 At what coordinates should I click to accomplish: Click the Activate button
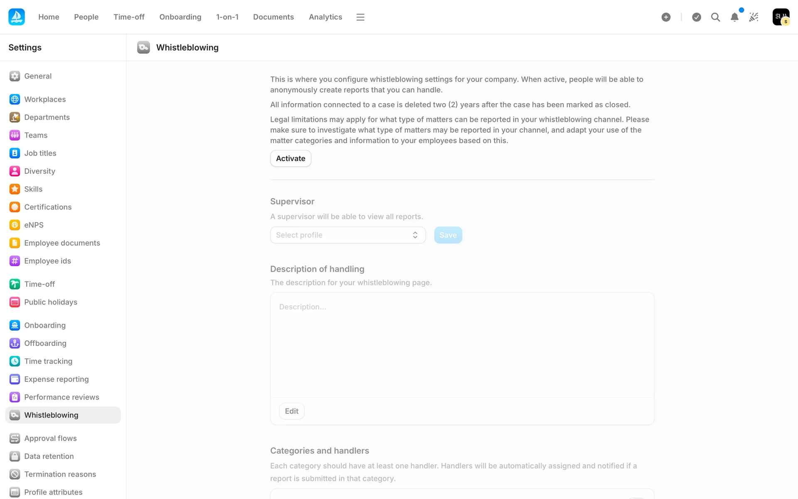tap(291, 158)
